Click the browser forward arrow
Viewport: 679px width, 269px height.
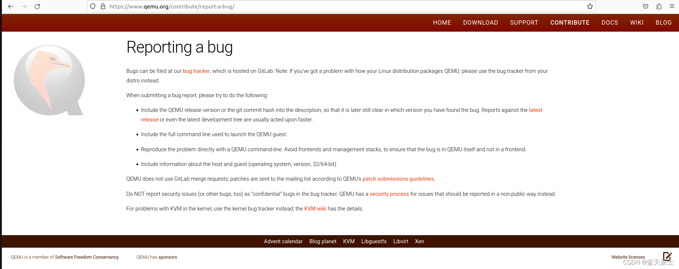tap(24, 6)
